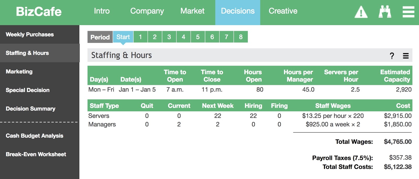Switch to the Intro tab

[x=102, y=11]
